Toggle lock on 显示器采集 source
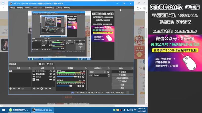This screenshot has height=113, width=202. (54, 74)
